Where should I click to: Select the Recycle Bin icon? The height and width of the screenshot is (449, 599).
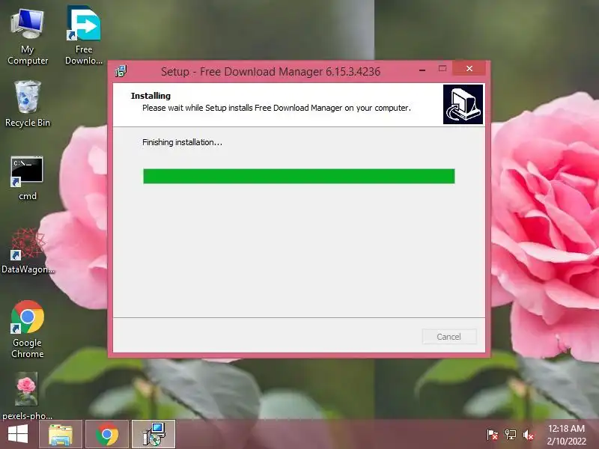(x=28, y=104)
